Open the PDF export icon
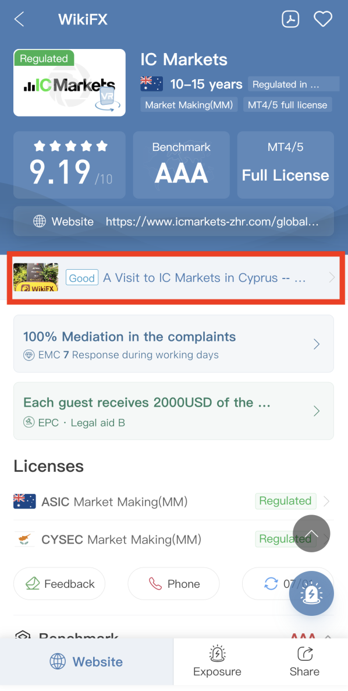Viewport: 348px width, 691px height. tap(290, 19)
